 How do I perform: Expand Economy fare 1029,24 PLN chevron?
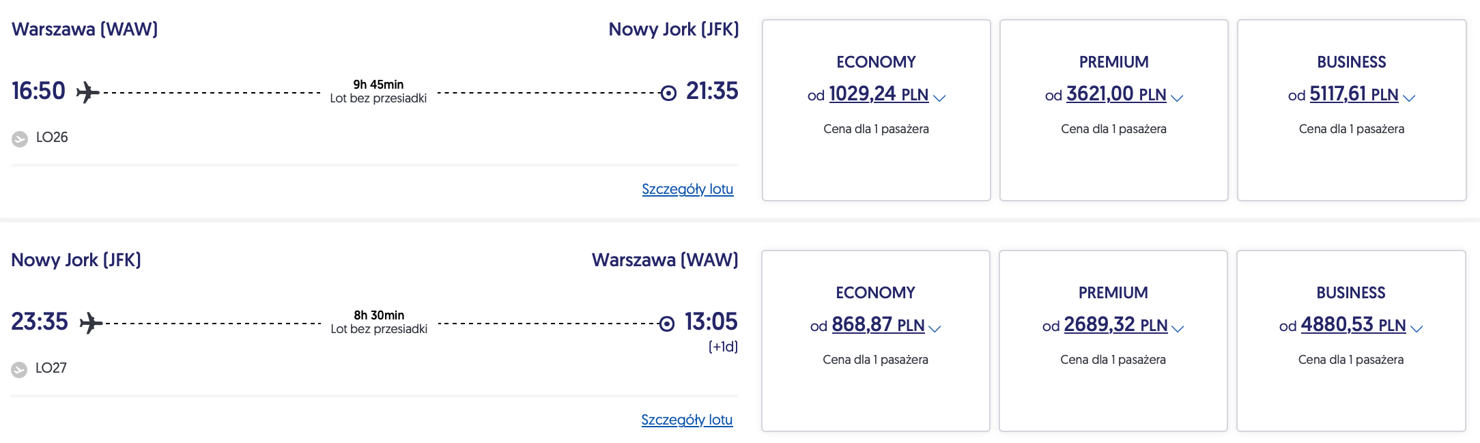[939, 98]
